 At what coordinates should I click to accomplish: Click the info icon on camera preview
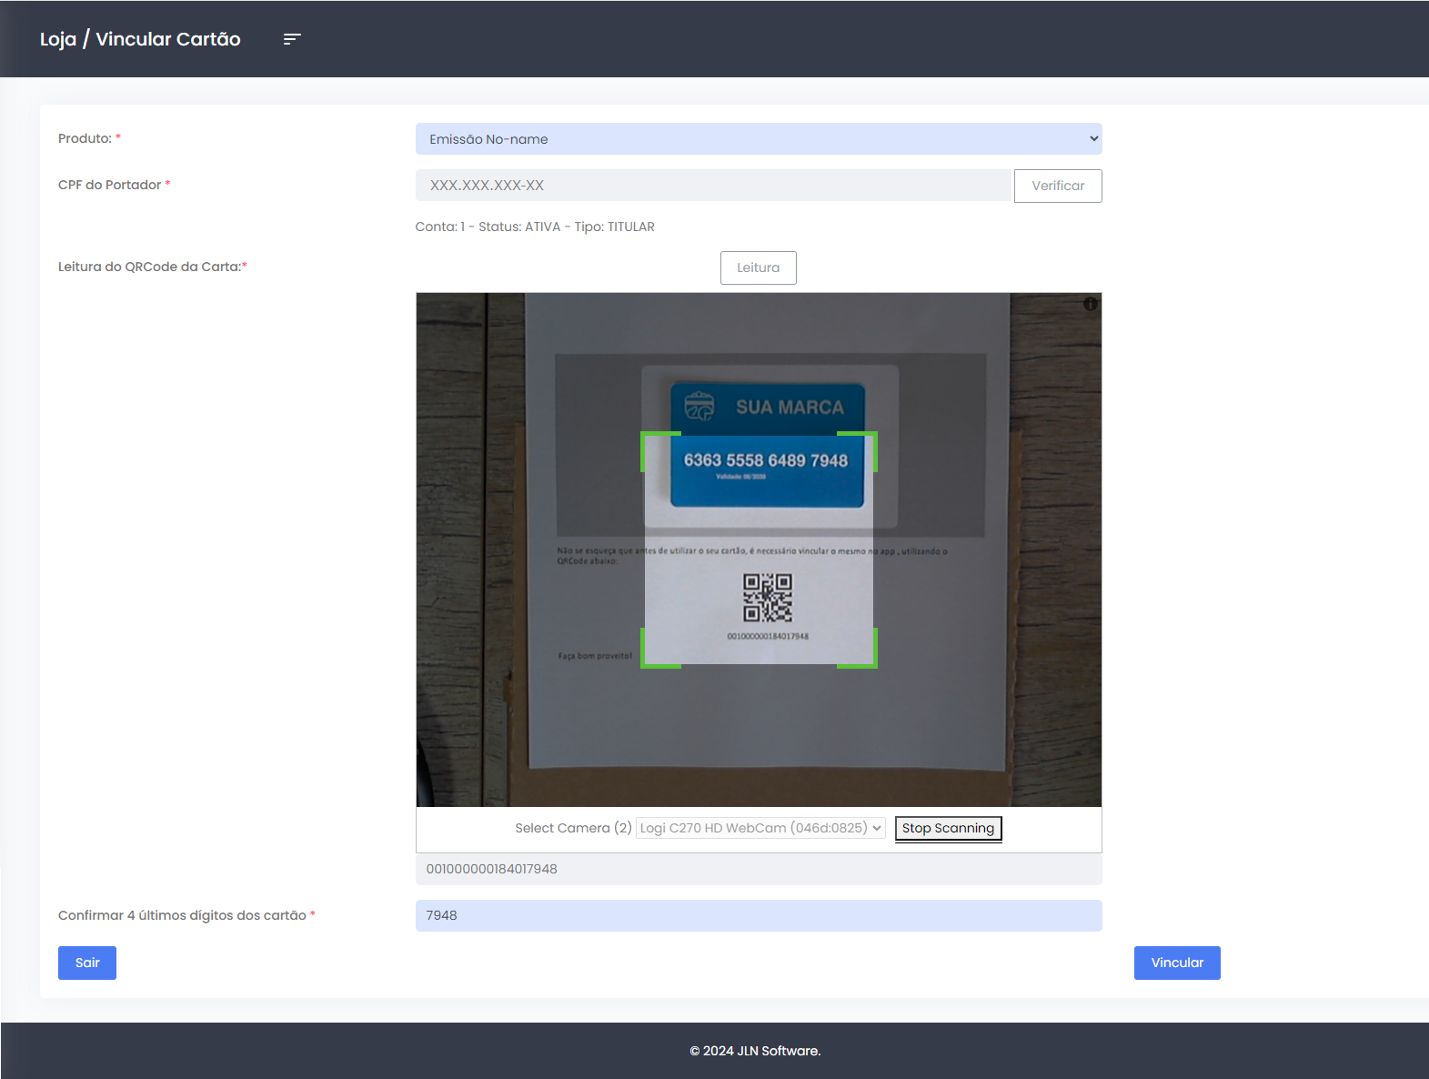(x=1090, y=304)
